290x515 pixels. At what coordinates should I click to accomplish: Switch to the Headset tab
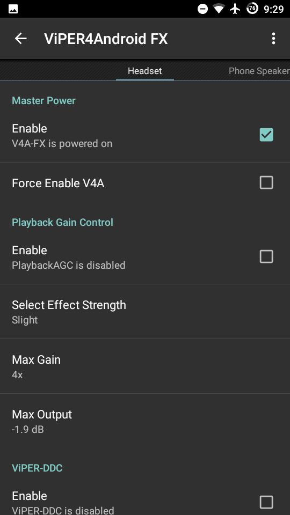coord(144,71)
